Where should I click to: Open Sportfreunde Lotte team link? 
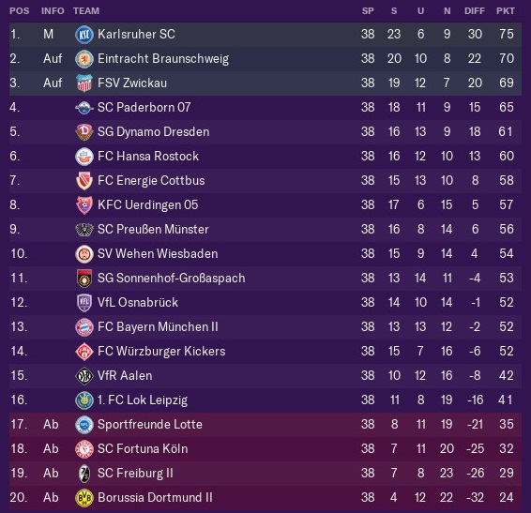click(150, 424)
